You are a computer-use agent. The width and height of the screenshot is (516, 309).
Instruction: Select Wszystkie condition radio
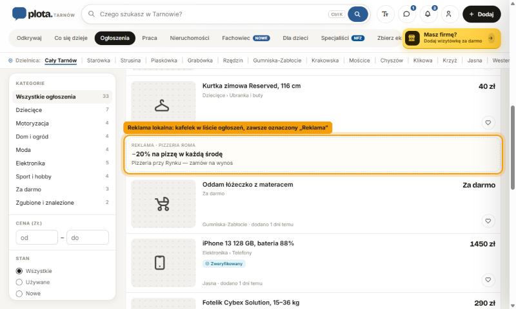(19, 271)
